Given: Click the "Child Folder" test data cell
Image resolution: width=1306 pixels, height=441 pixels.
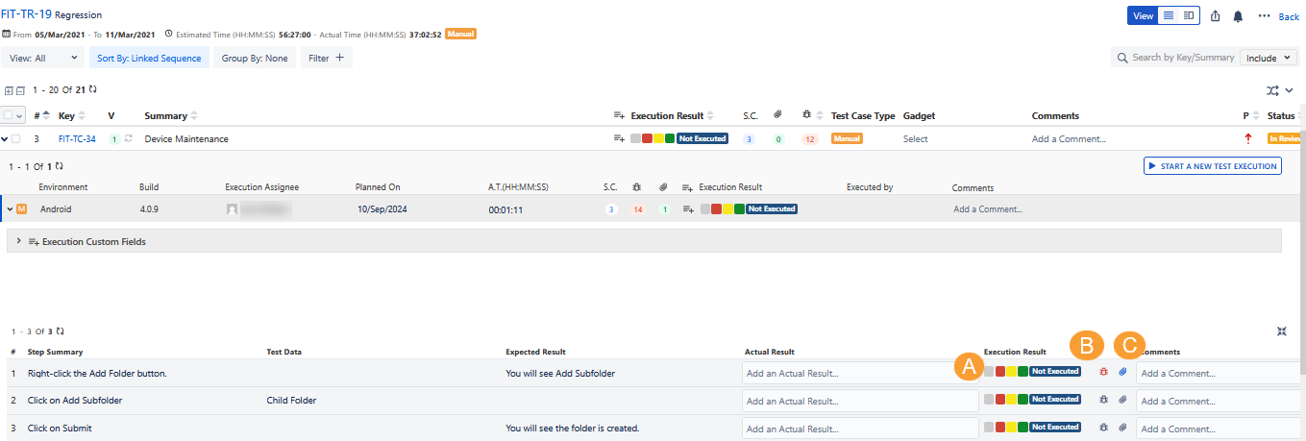Looking at the screenshot, I should point(291,401).
